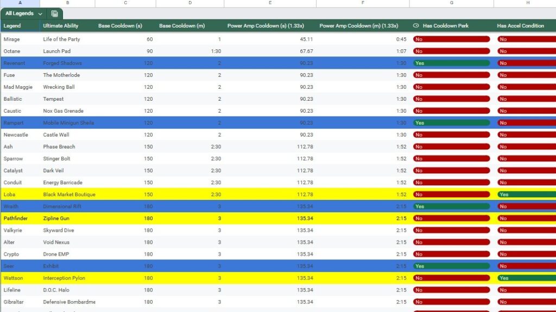Open Seer's Has Cooldown Perk Yes chip
Screen dimensions: 556x312
click(x=451, y=266)
